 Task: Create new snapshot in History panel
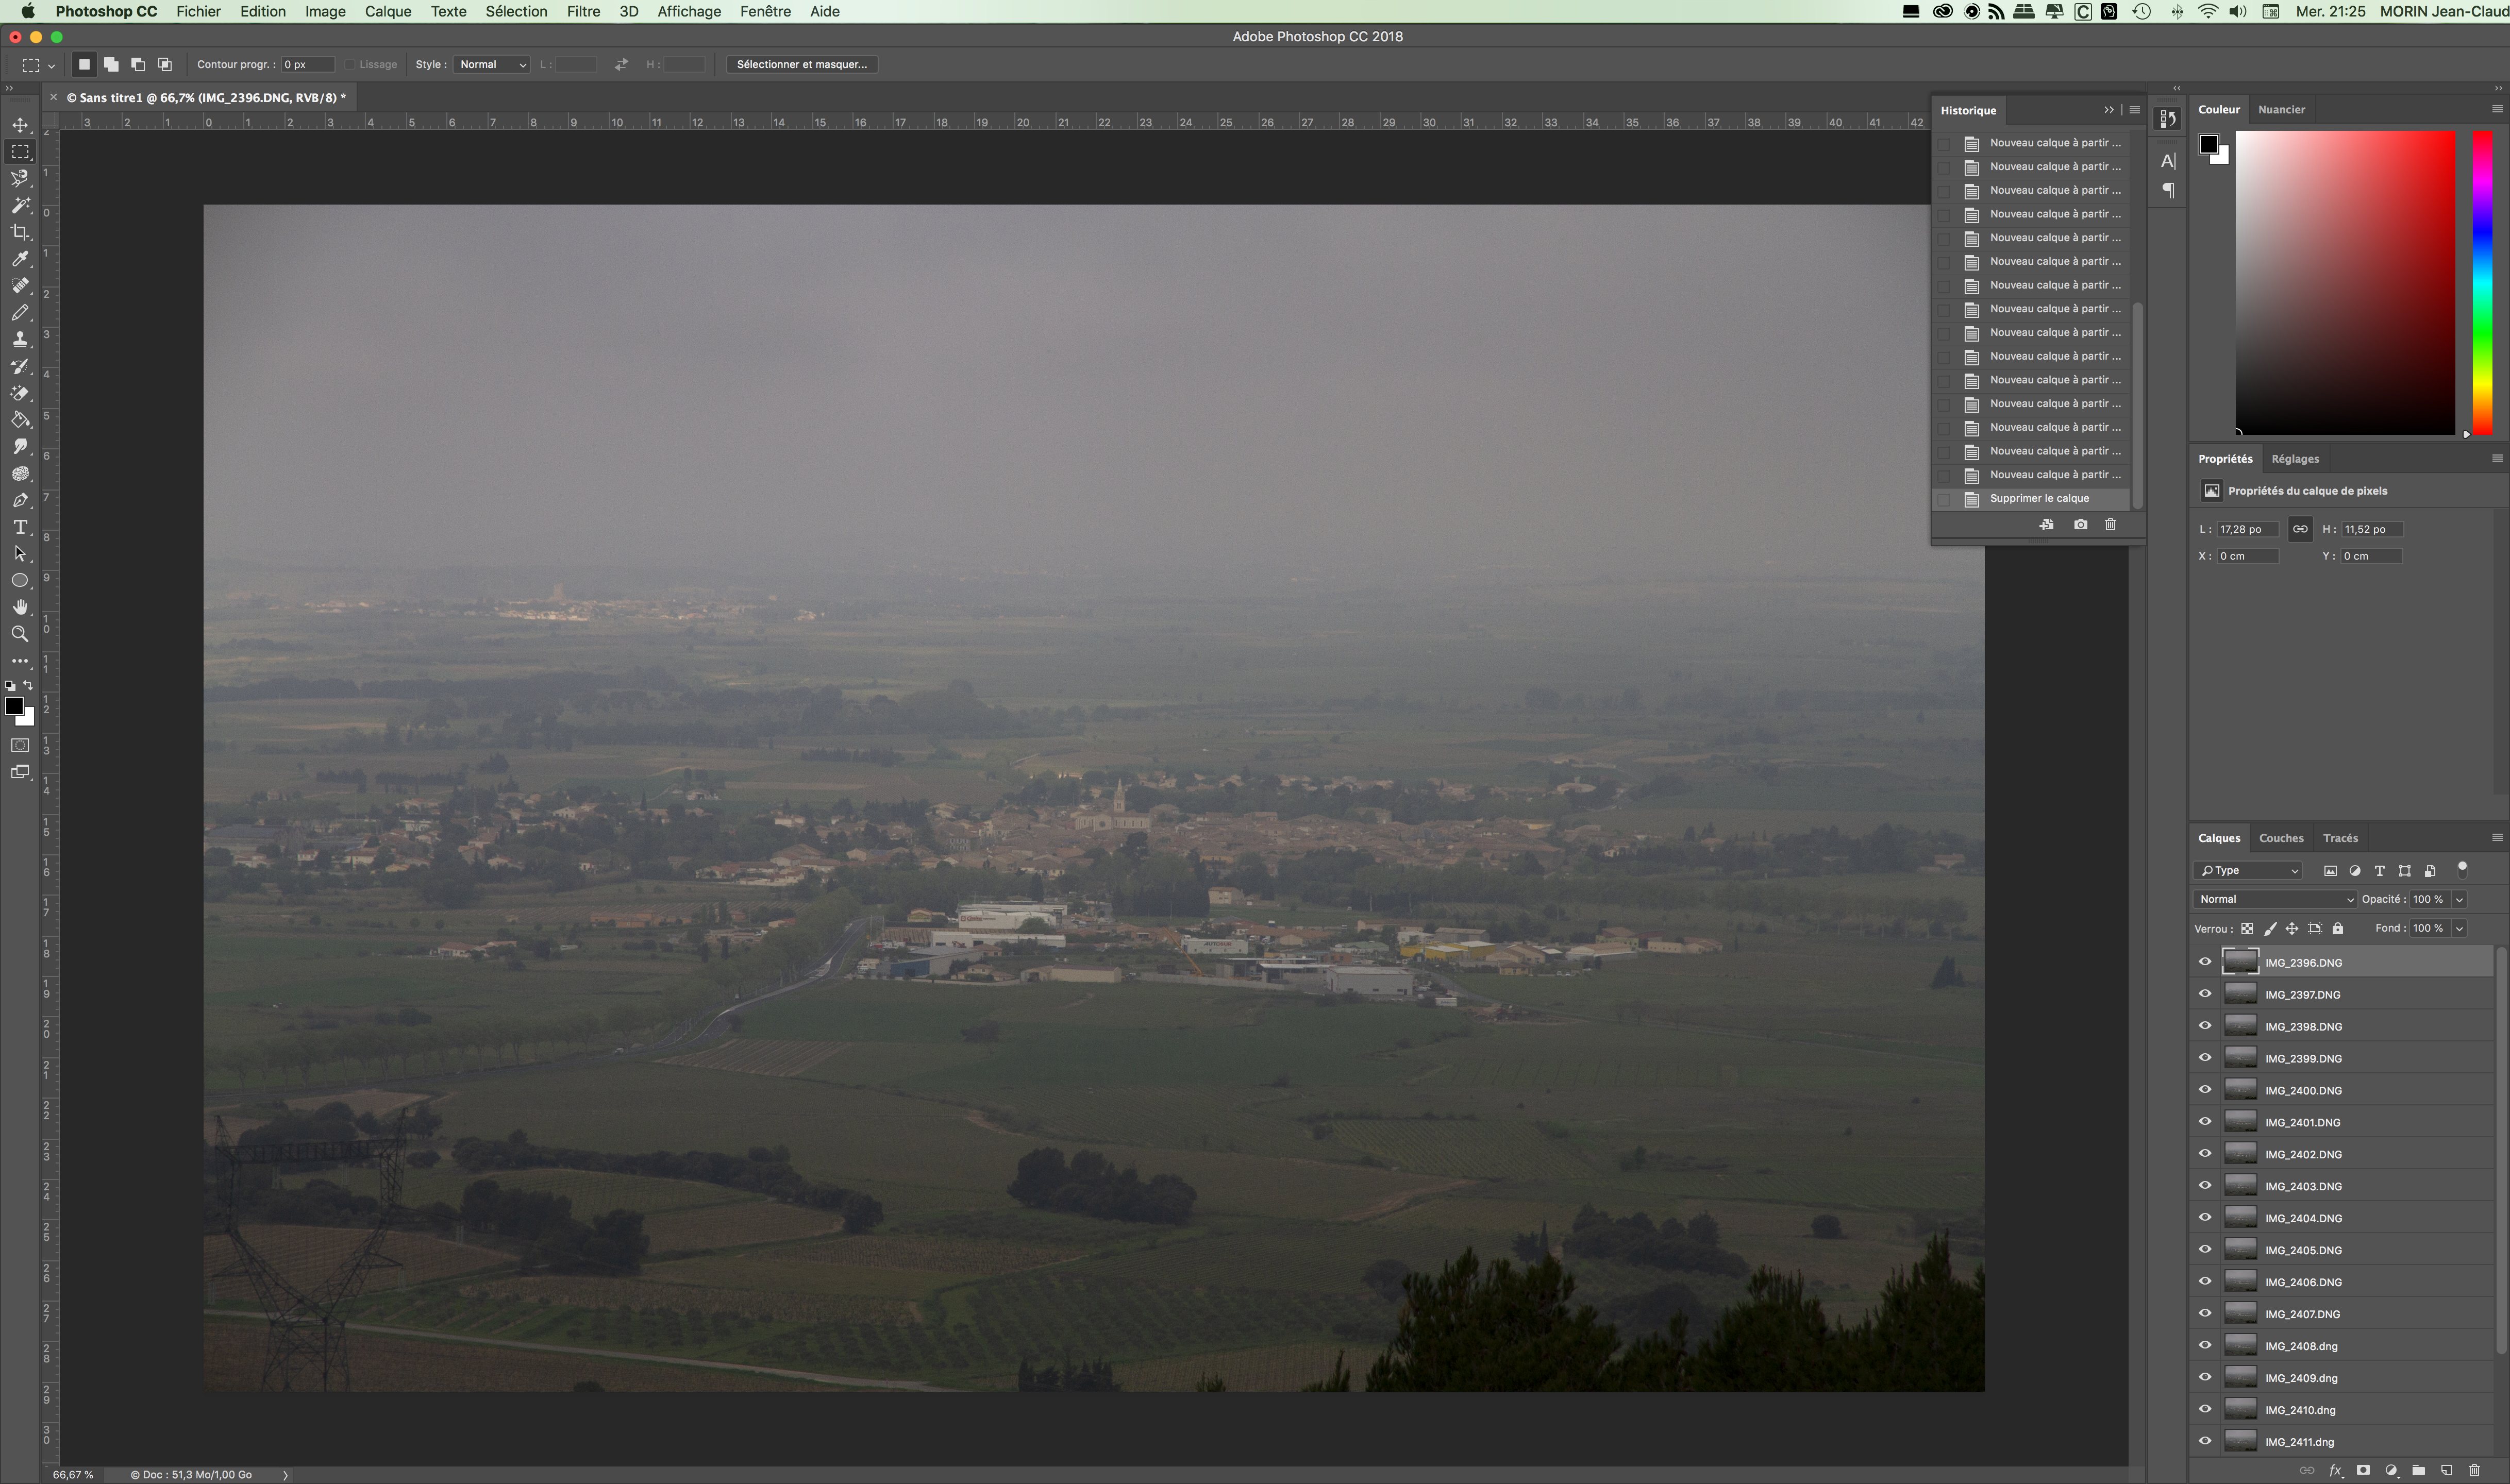click(2080, 525)
